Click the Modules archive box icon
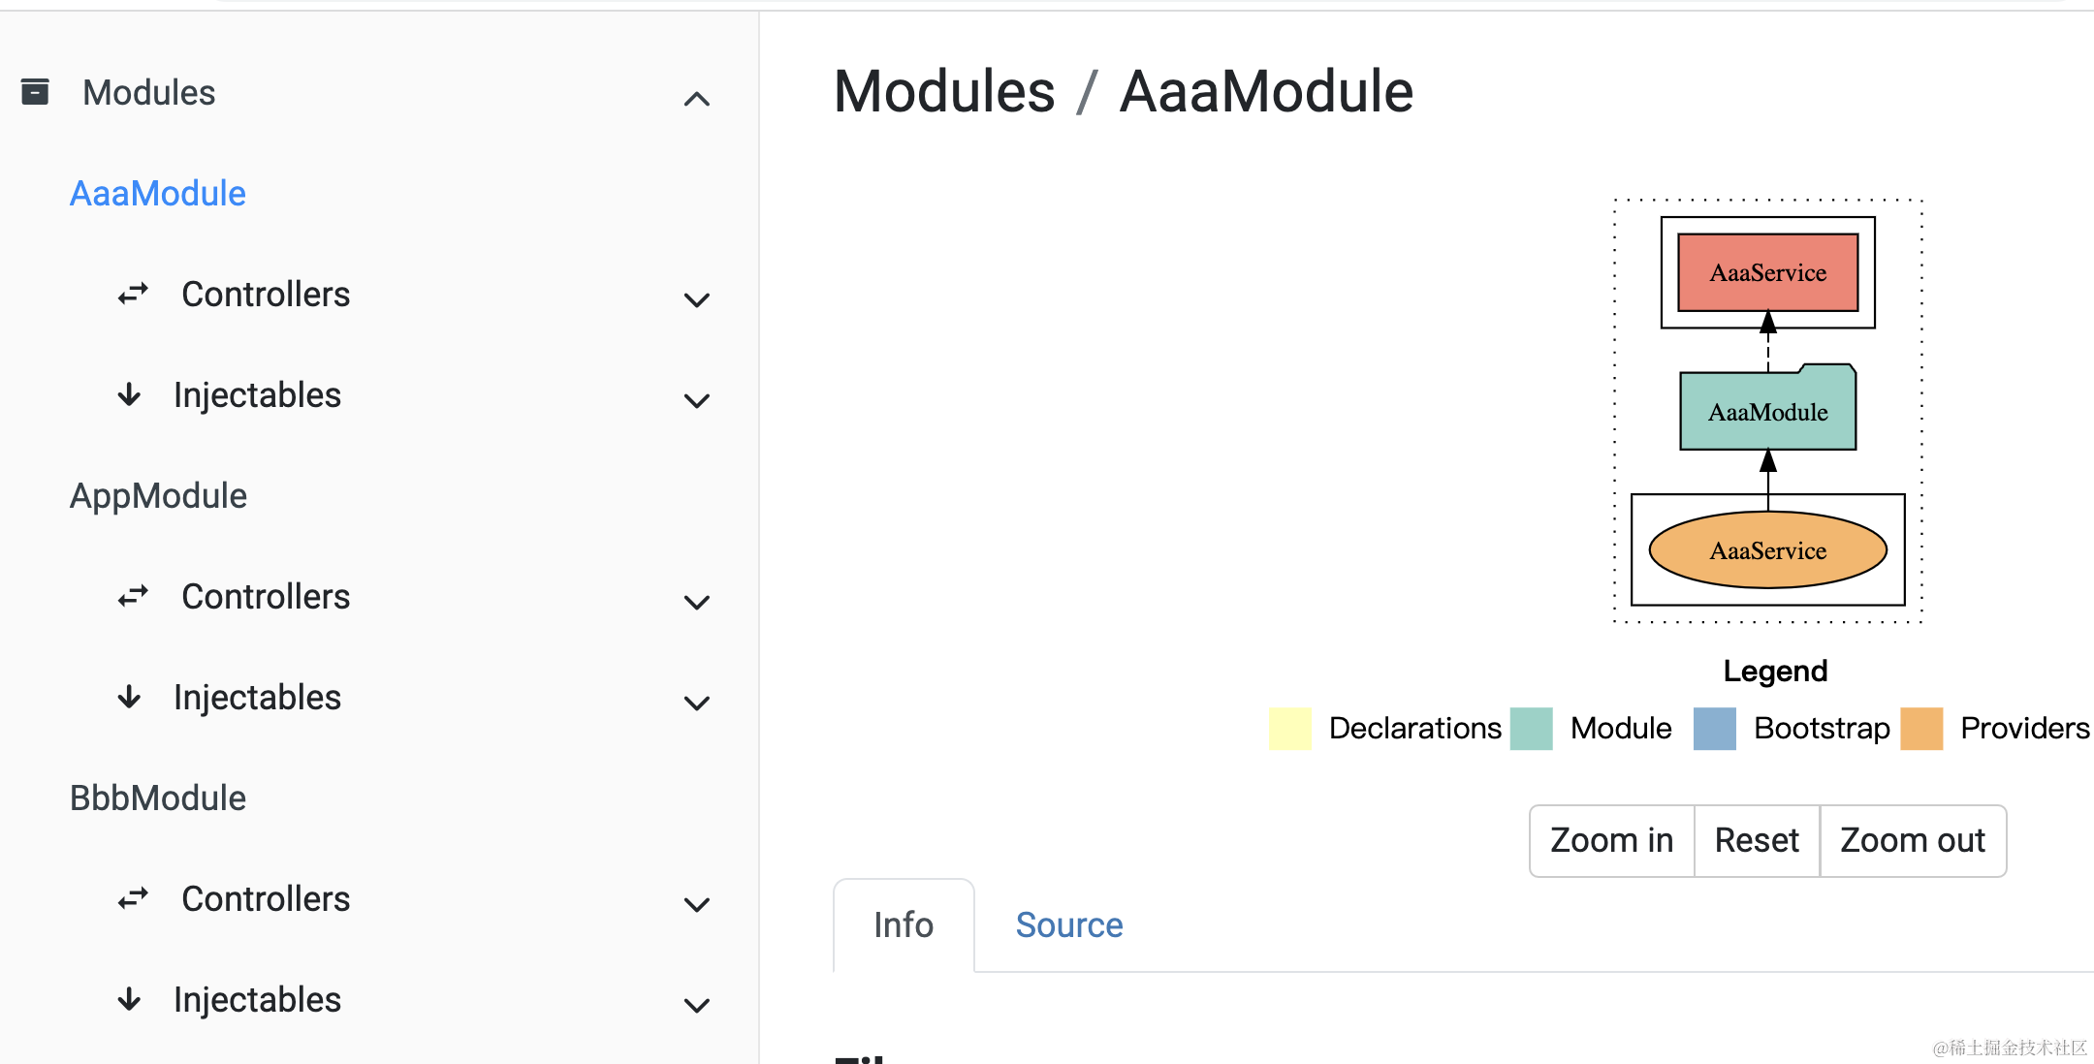This screenshot has width=2094, height=1064. coord(35,92)
